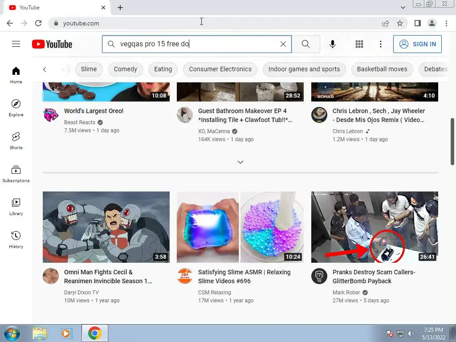
Task: Open XO, MaCenna channel name
Action: pos(214,131)
